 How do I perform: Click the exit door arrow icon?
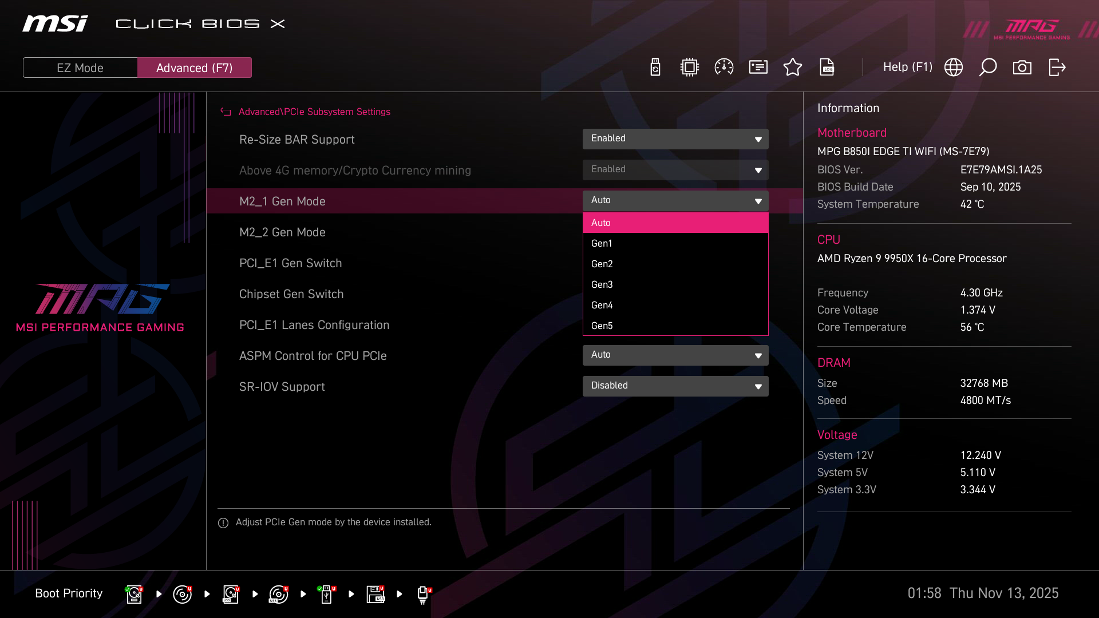(1057, 67)
